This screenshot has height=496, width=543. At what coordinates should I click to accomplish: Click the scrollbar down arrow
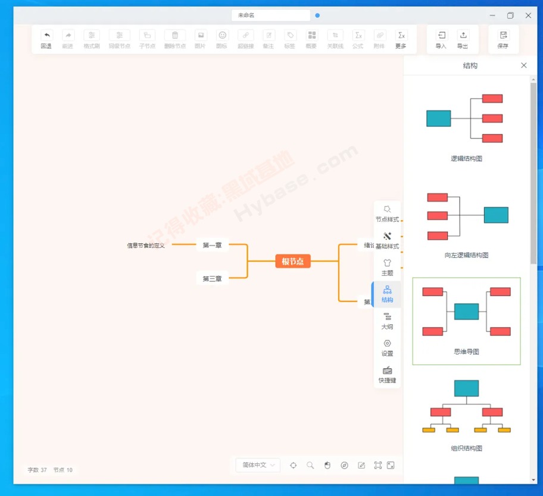pos(533,480)
